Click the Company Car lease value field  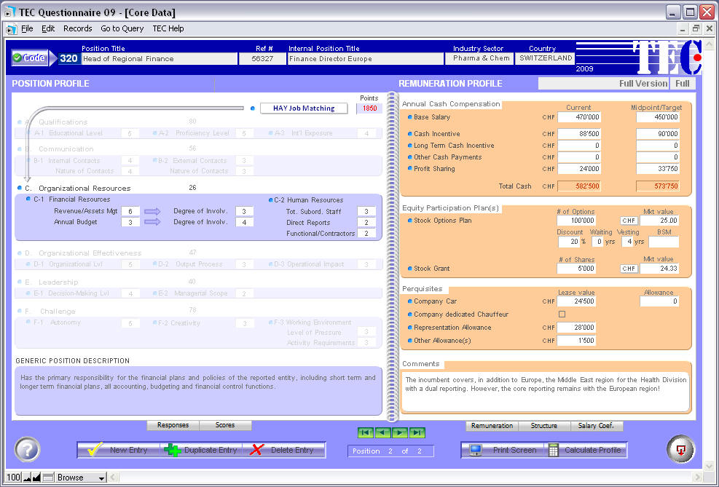576,301
